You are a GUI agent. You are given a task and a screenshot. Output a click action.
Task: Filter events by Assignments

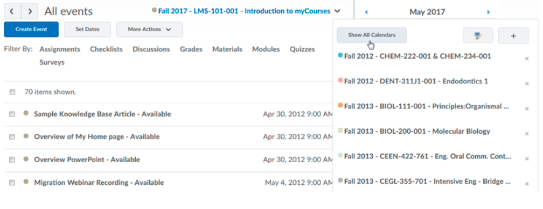60,49
